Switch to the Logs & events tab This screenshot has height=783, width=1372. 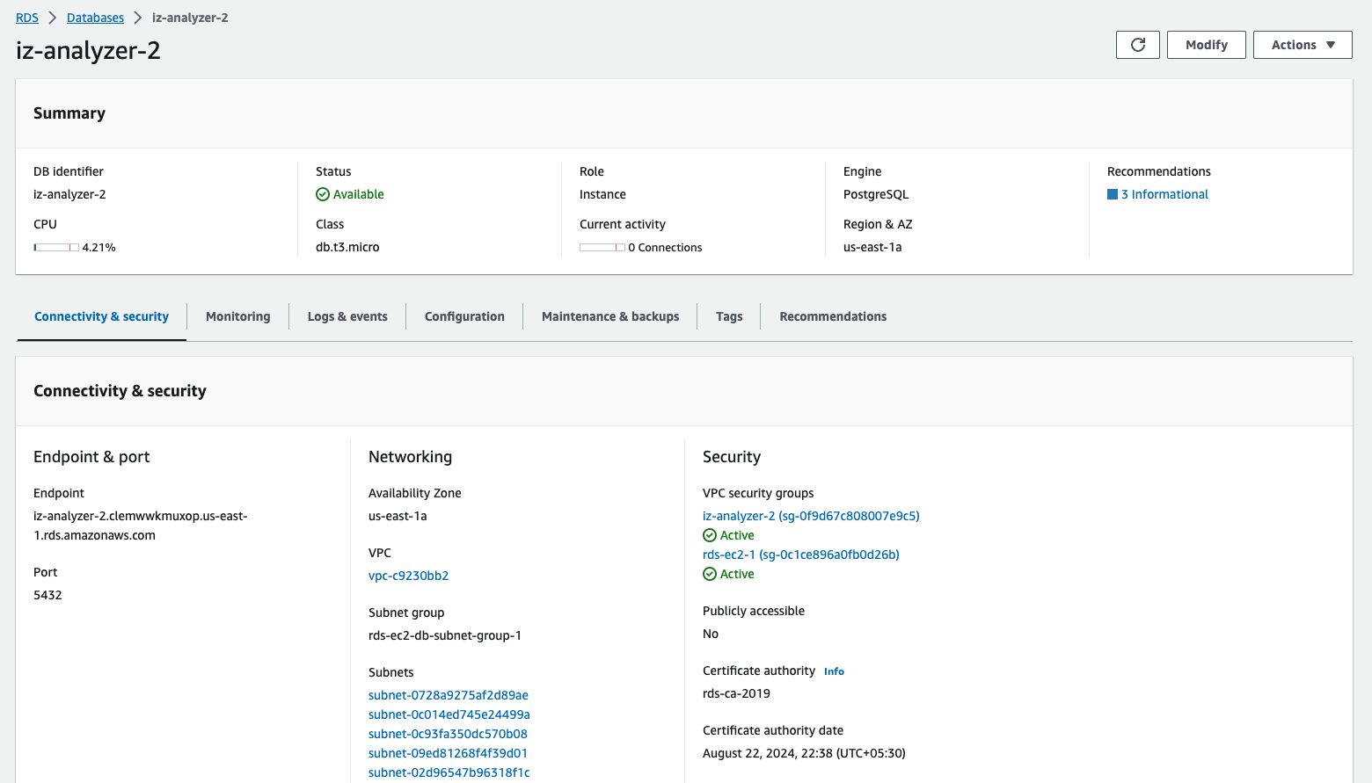(x=347, y=316)
